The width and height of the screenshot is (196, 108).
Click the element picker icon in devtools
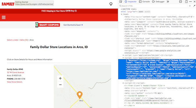point(121,2)
